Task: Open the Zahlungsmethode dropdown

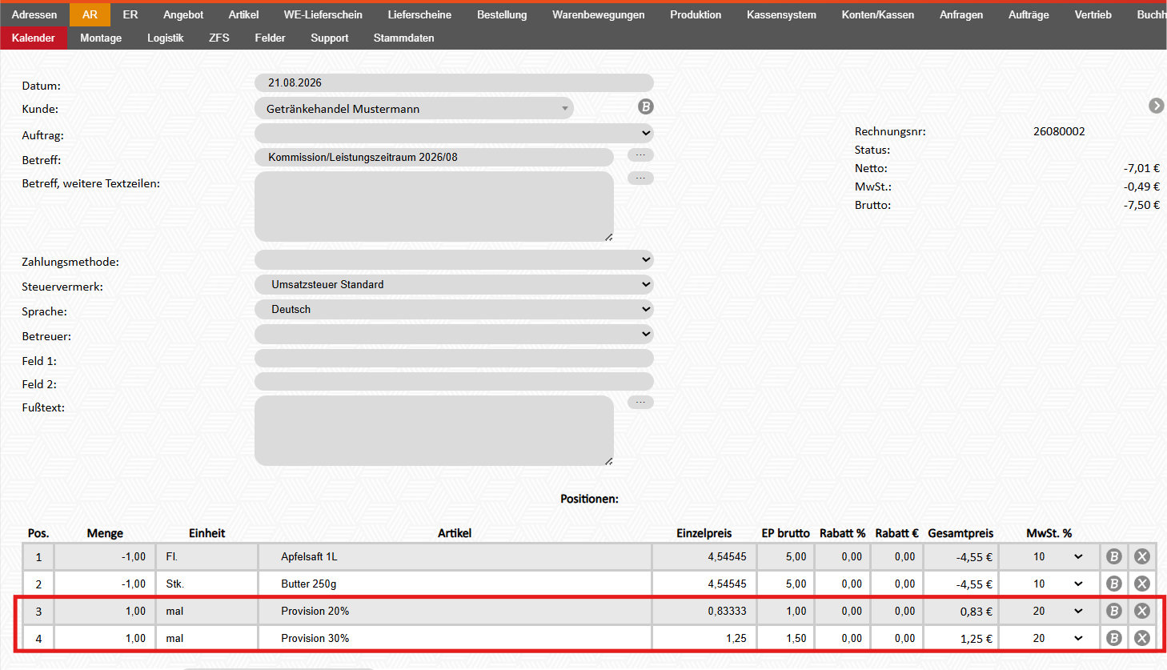Action: click(x=454, y=259)
